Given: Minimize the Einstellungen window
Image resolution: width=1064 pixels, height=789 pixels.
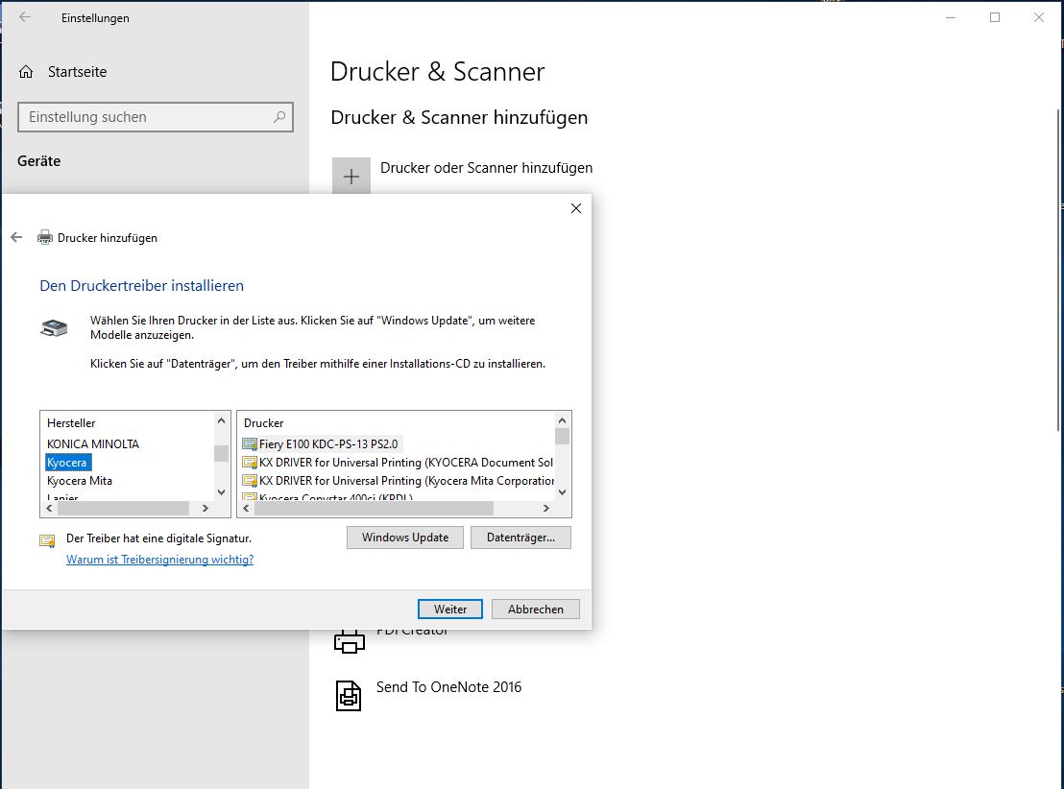Looking at the screenshot, I should (951, 17).
